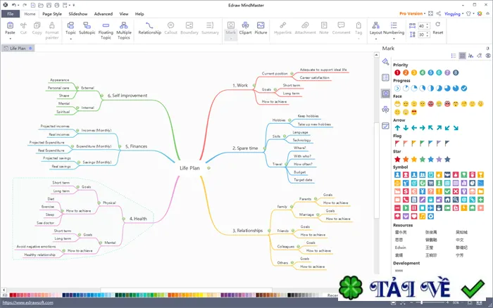Collapse the 5. Finances branch
This screenshot has height=308, width=493.
point(120,146)
